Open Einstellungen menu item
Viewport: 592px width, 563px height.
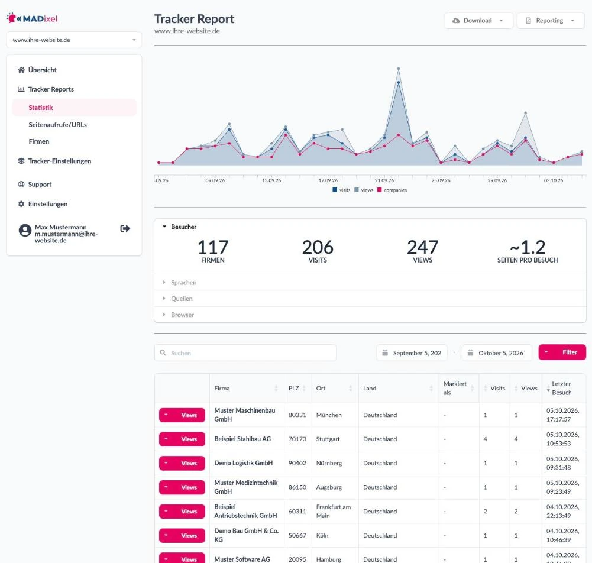(x=48, y=204)
